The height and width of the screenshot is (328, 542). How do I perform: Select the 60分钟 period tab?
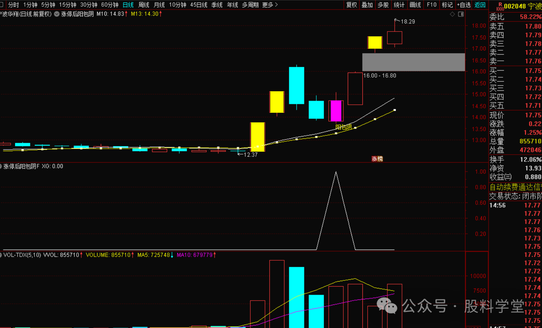pos(110,5)
